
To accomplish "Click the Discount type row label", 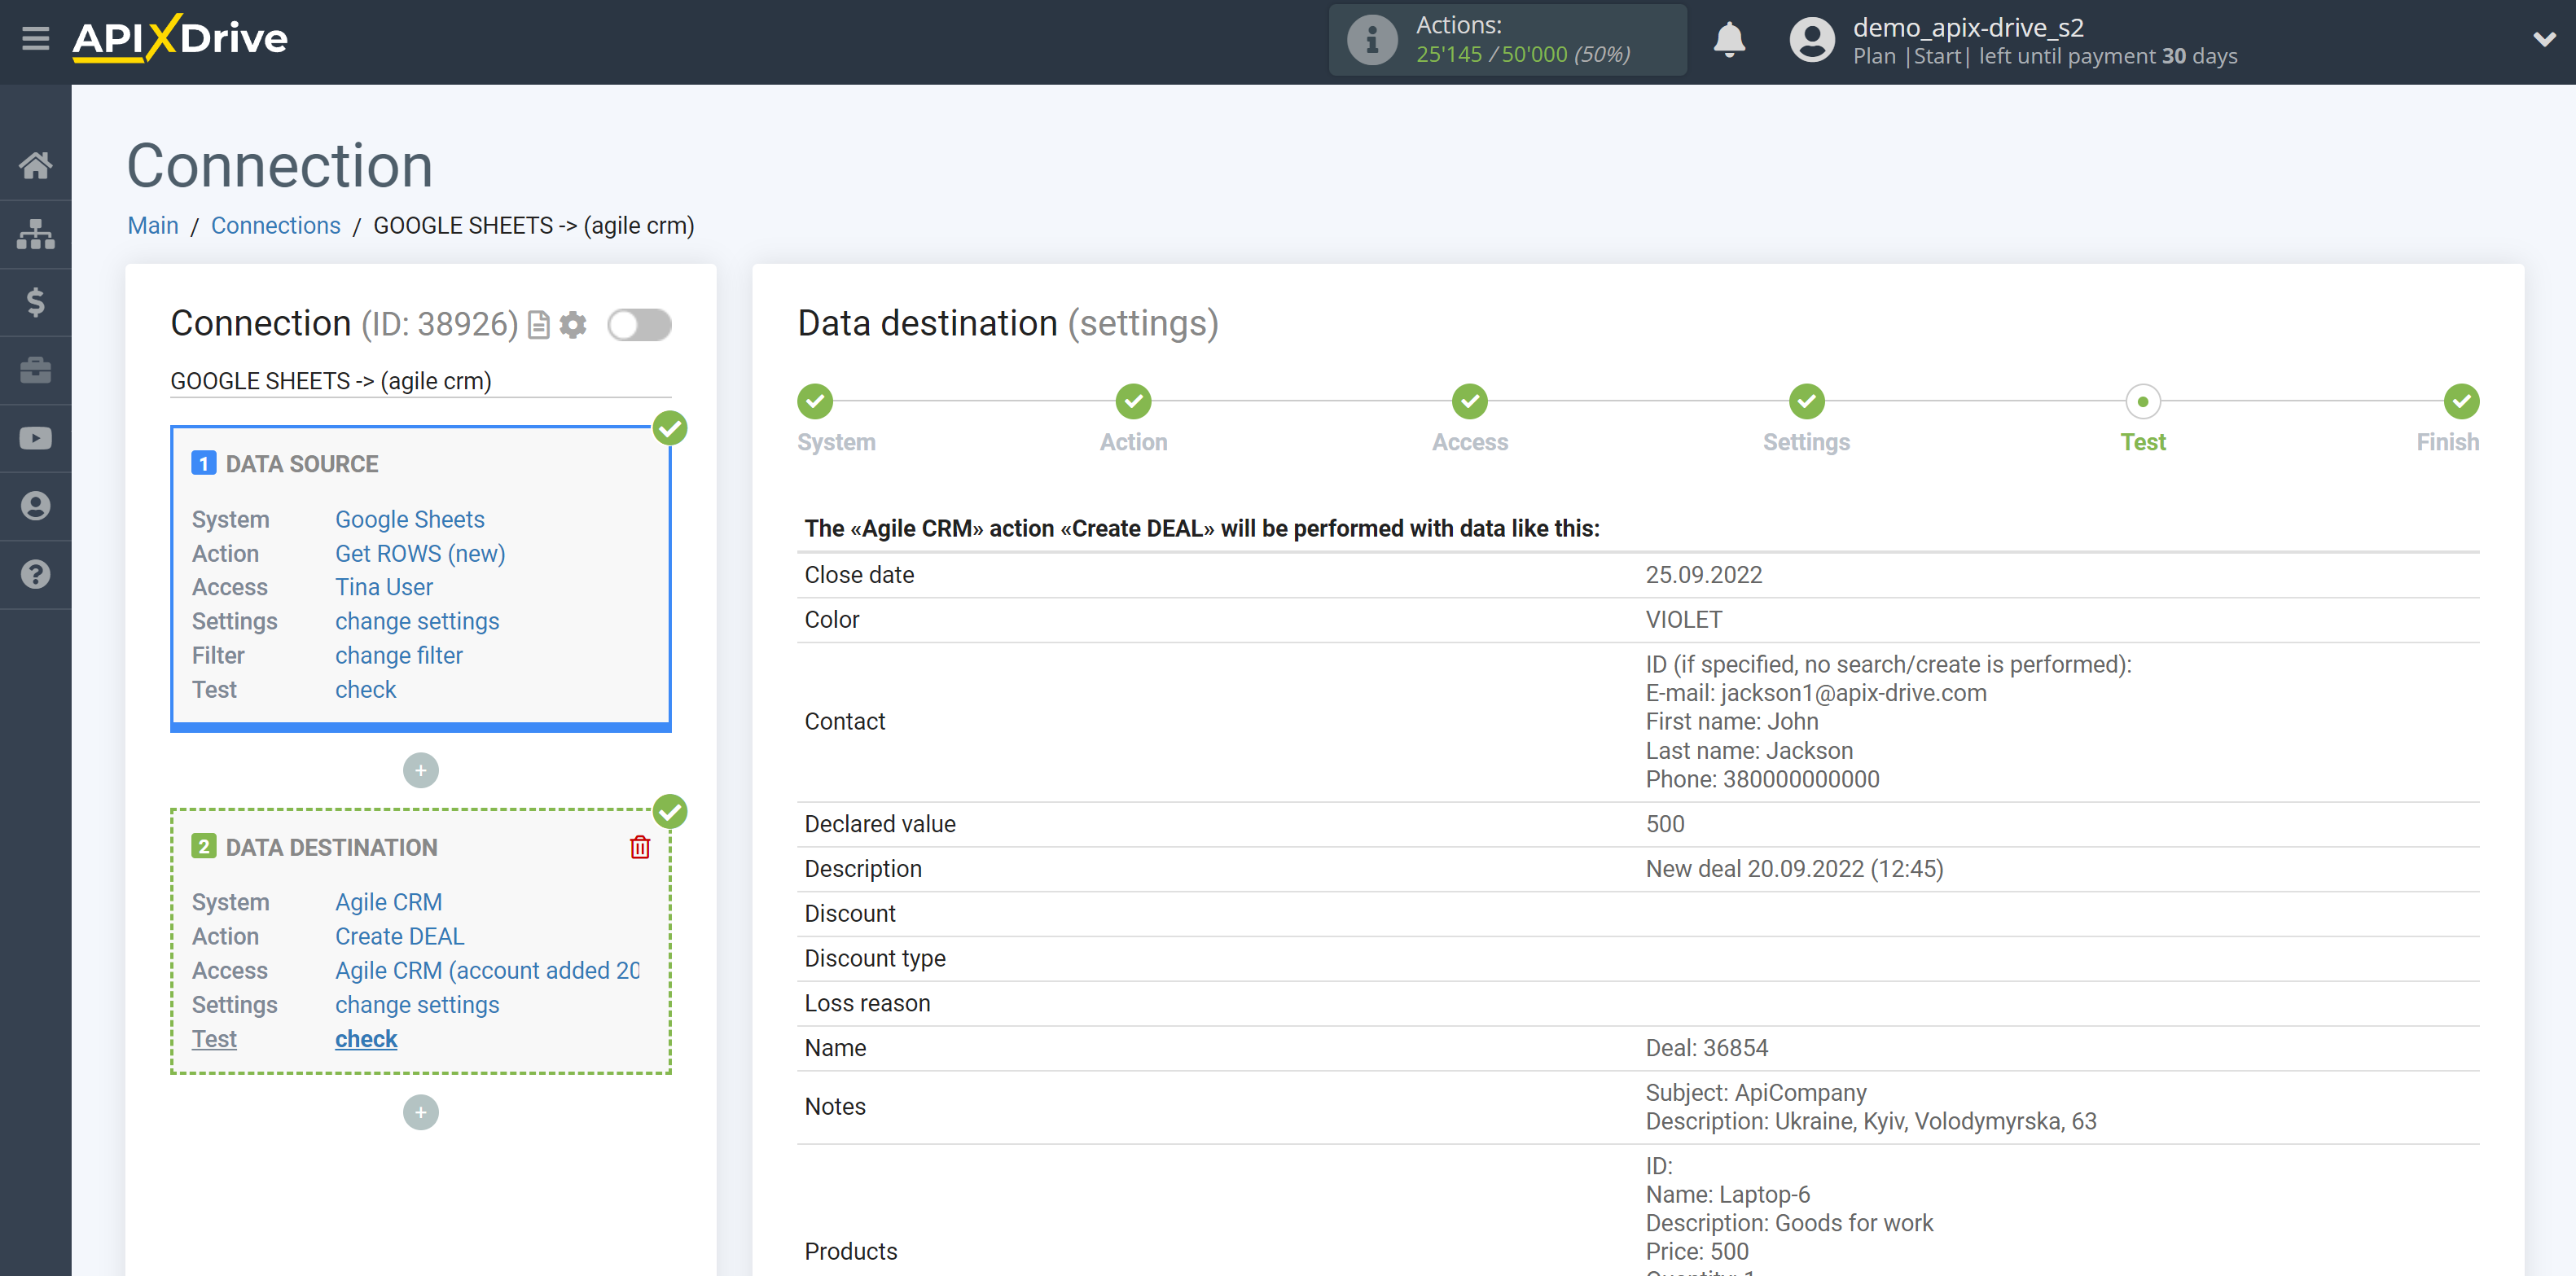I will coord(875,958).
